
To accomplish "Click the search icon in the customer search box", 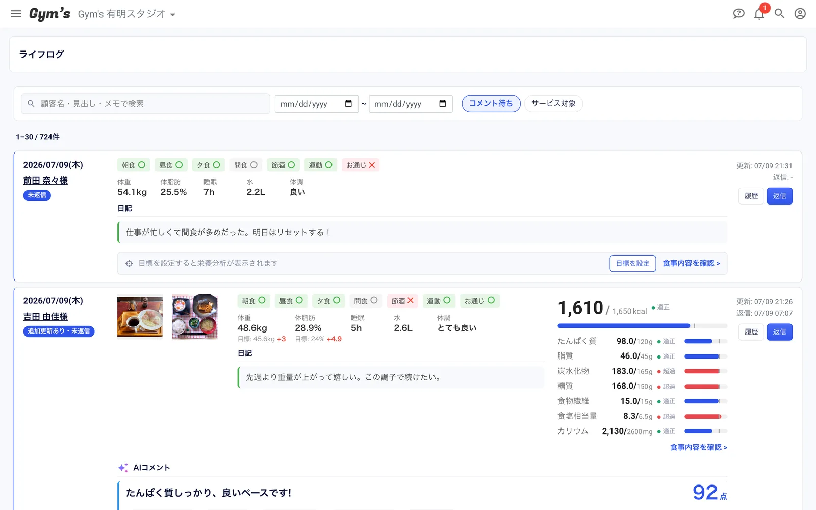I will (x=31, y=104).
